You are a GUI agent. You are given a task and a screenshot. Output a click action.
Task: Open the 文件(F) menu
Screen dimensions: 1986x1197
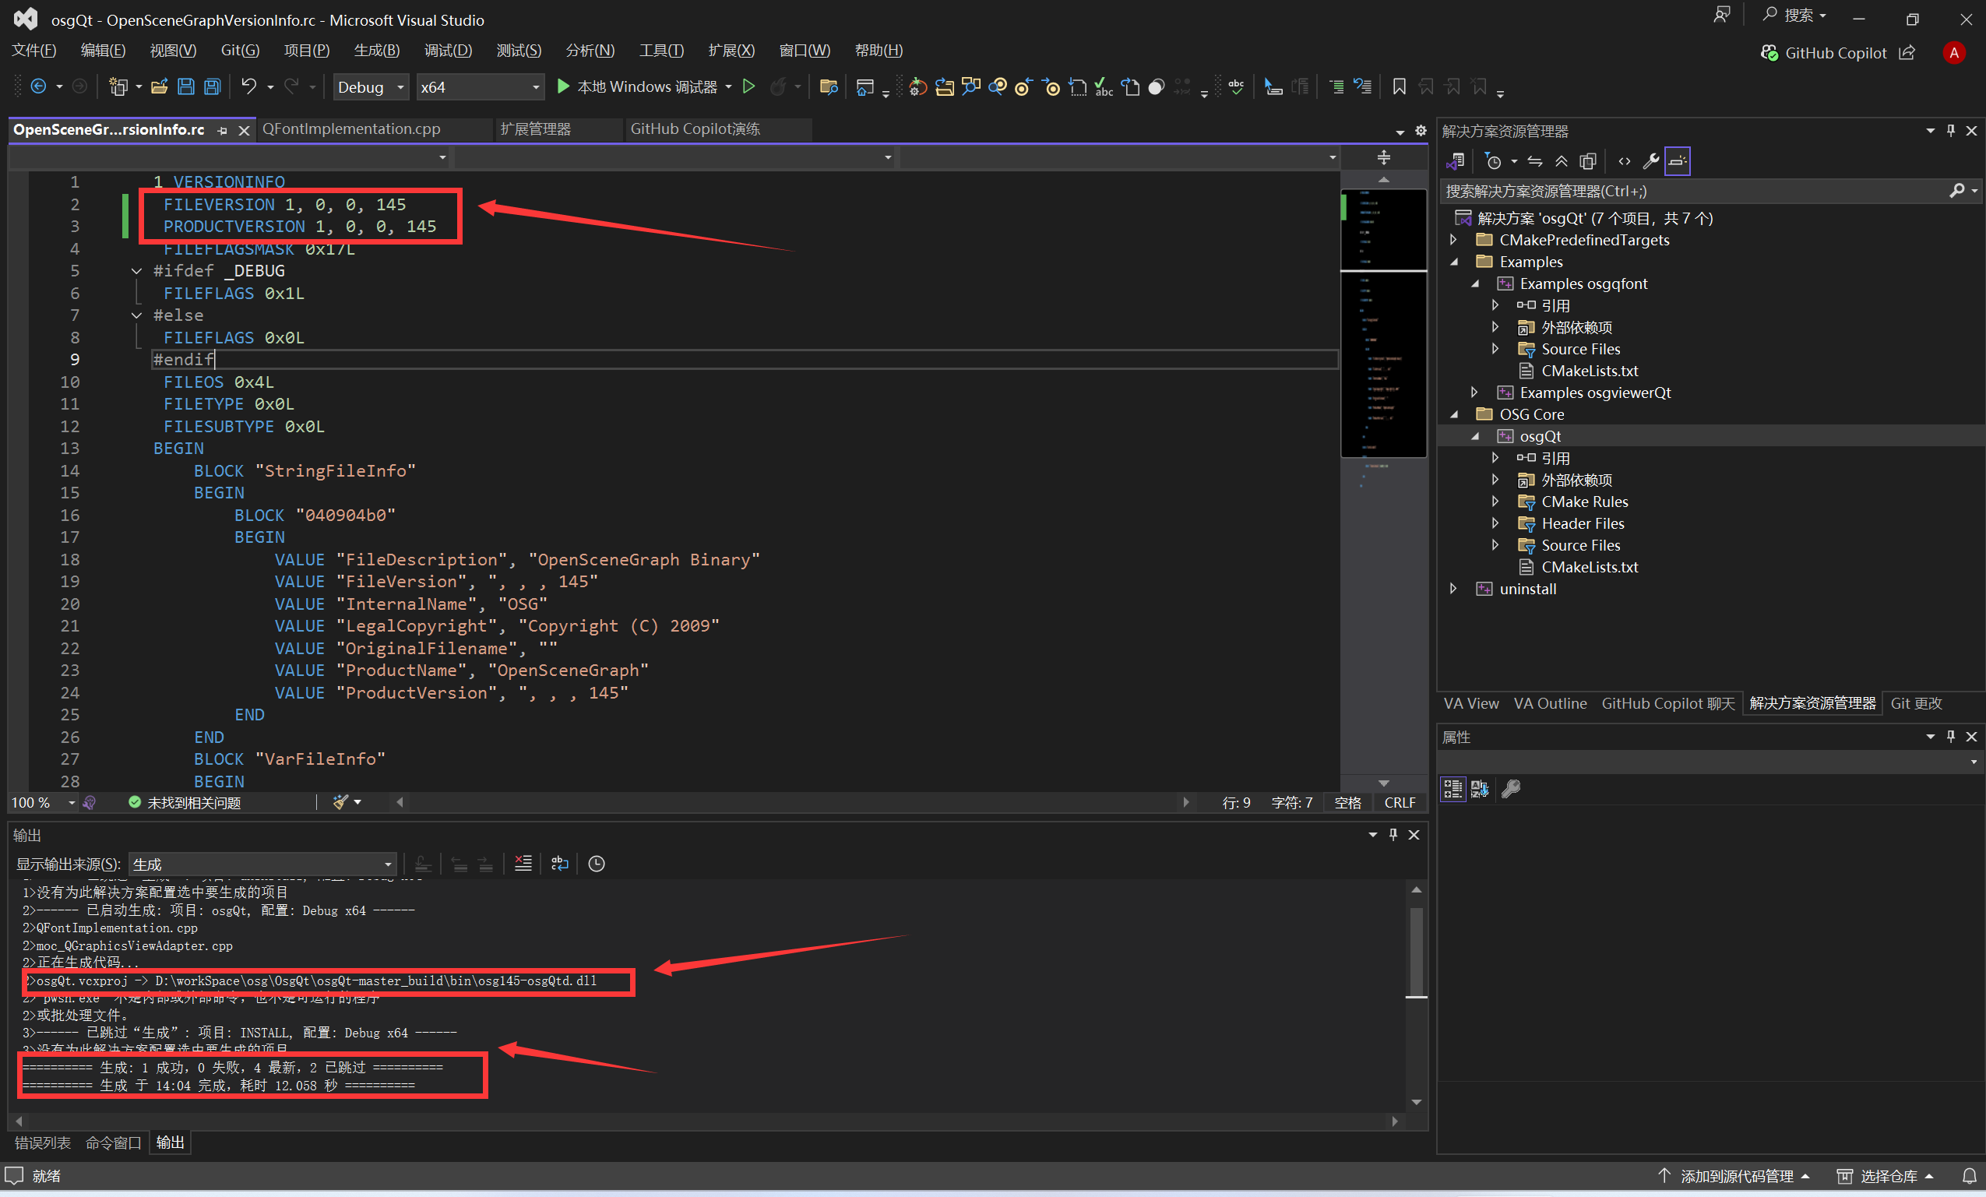[33, 50]
